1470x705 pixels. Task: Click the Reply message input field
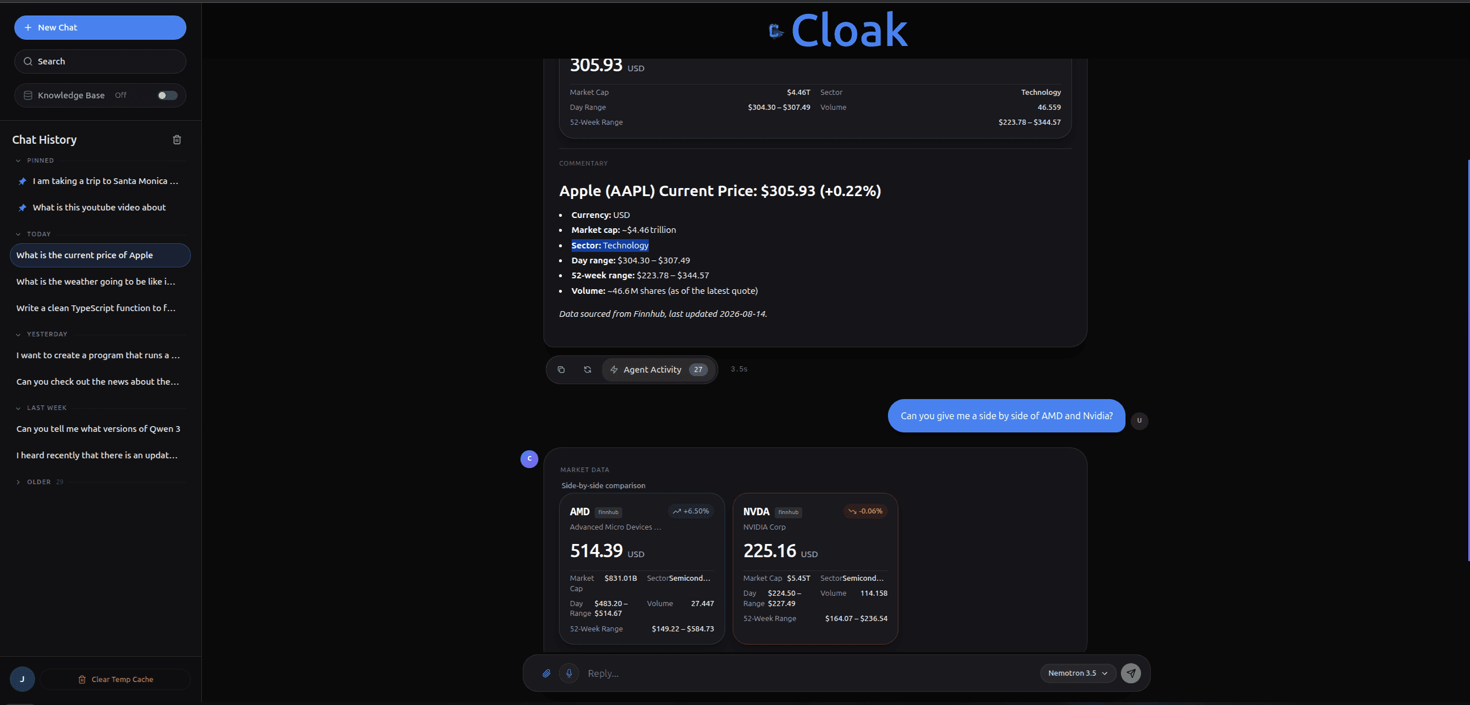[810, 673]
